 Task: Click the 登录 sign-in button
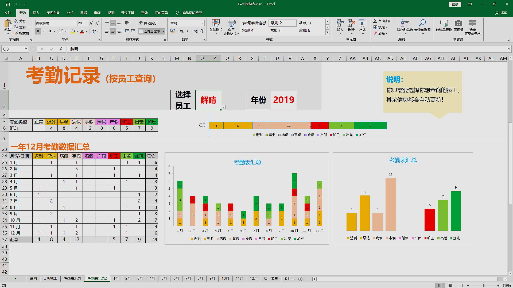[x=455, y=4]
